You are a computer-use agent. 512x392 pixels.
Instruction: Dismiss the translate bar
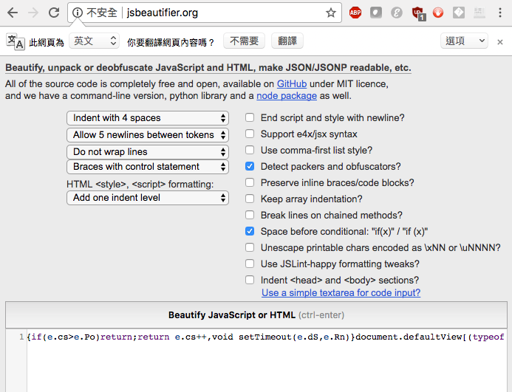point(500,42)
